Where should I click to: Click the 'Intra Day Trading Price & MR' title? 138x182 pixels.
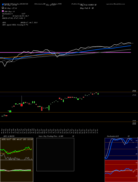click(x=51, y=136)
